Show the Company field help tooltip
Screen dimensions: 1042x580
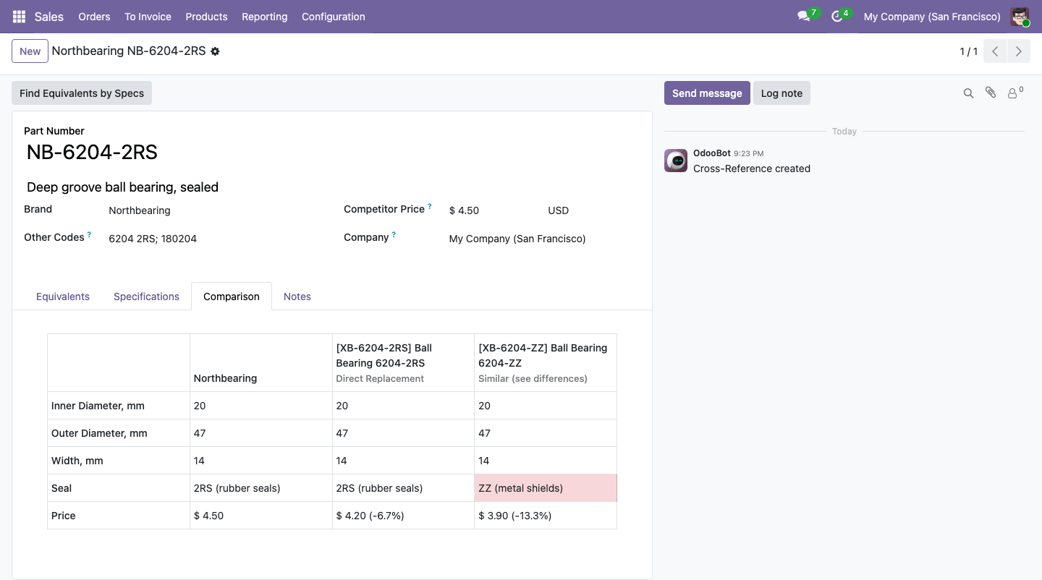tap(394, 234)
